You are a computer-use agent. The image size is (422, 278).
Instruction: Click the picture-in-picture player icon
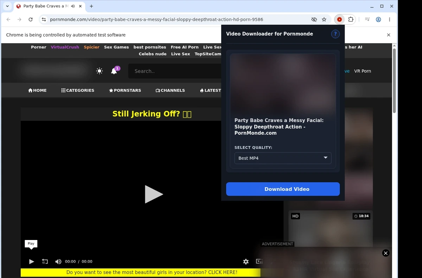259,261
